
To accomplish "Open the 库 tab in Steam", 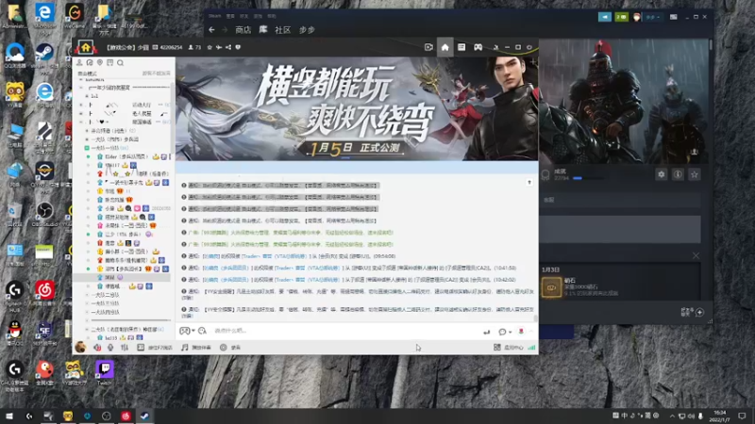I will 263,30.
